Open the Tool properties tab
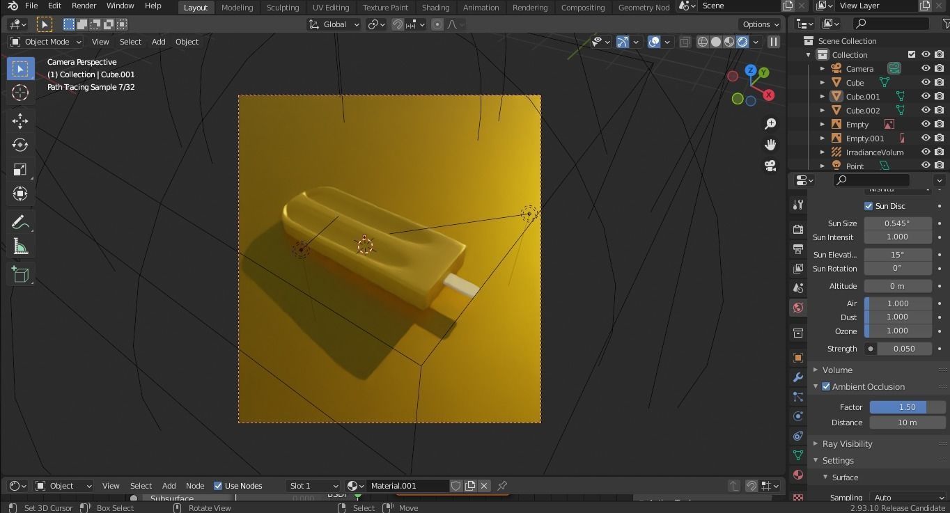The image size is (950, 513). coord(798,205)
